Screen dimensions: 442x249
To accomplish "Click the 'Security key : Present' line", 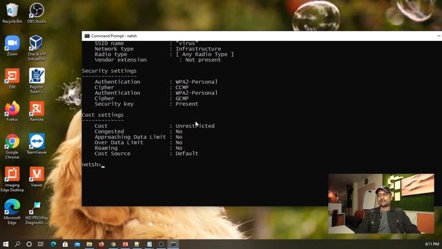I will pyautogui.click(x=146, y=104).
